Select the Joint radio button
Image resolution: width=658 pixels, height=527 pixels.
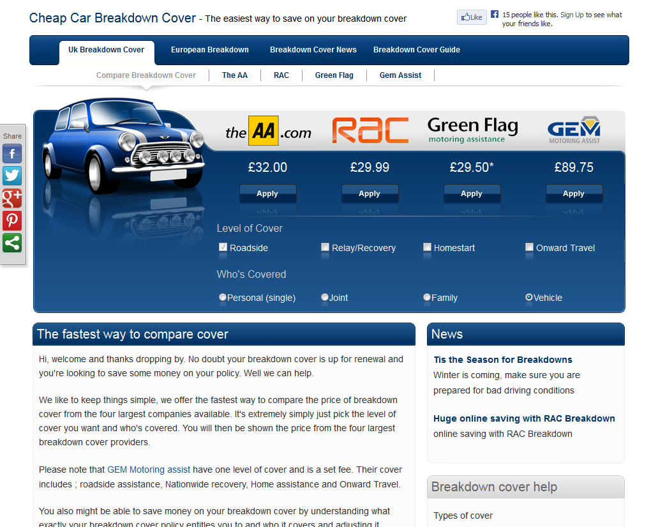(x=325, y=296)
